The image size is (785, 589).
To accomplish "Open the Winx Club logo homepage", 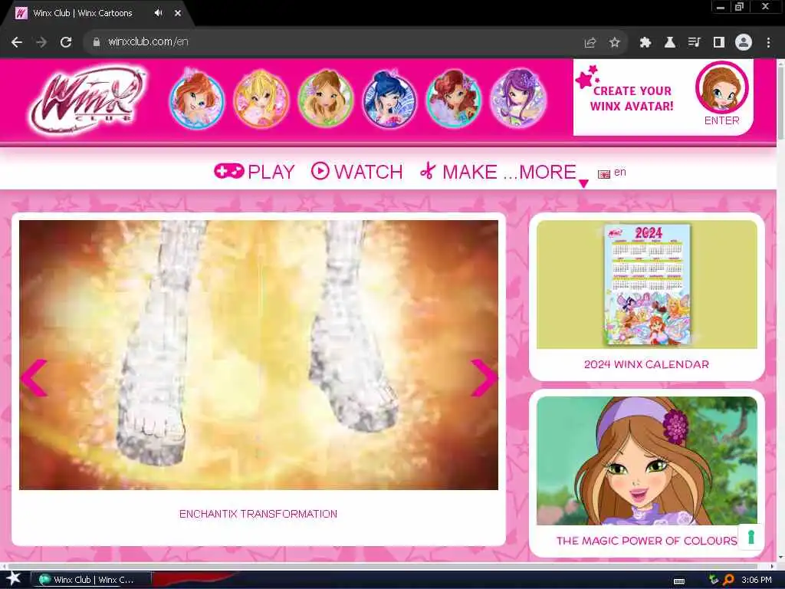I will point(87,99).
